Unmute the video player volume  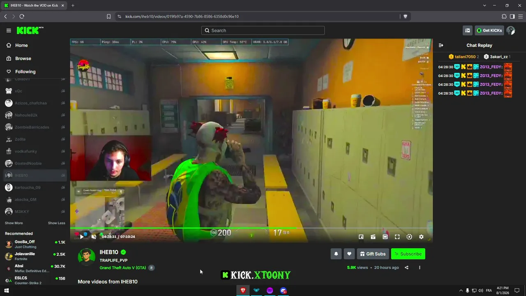point(94,237)
